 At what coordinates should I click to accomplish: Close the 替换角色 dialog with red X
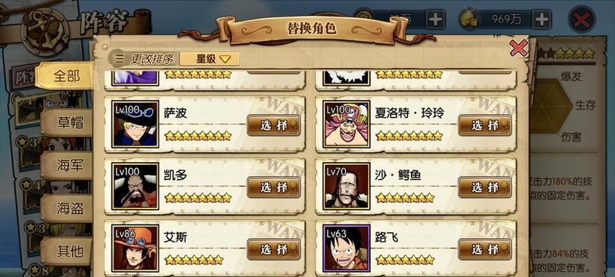pos(519,48)
